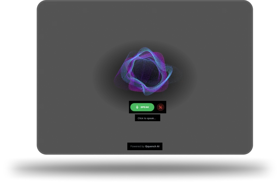The width and height of the screenshot is (280, 183).
Task: End the voice session with red button
Action: point(161,107)
